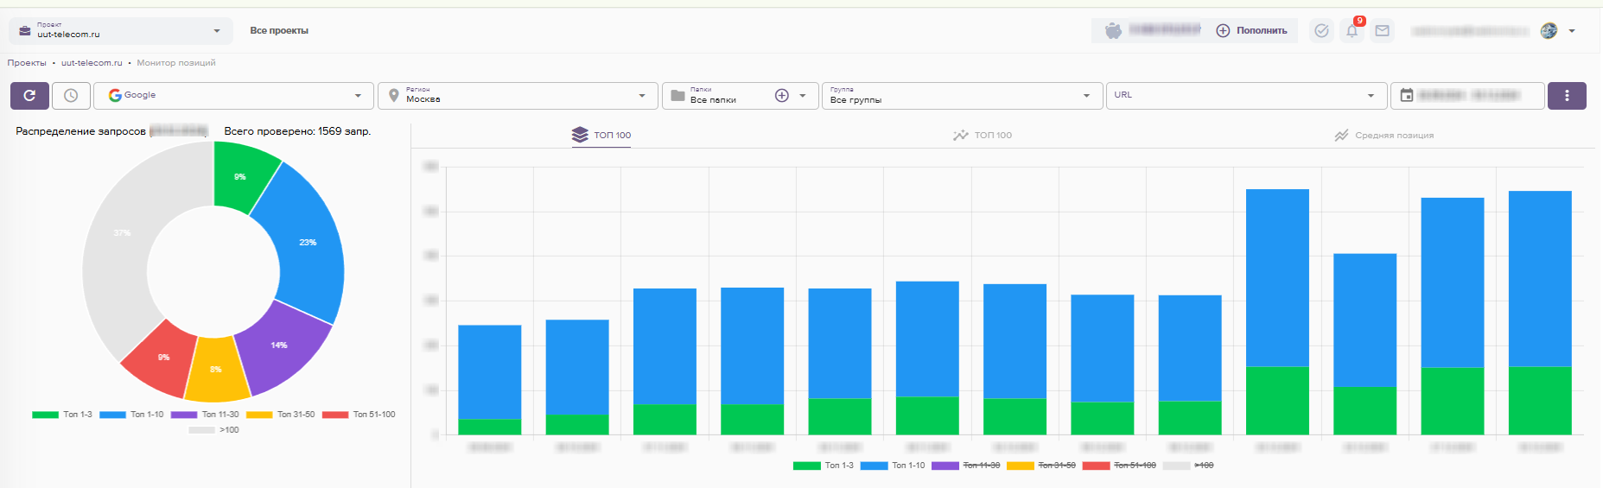Click the checkmark tasks icon in header
This screenshot has width=1603, height=488.
[x=1321, y=31]
